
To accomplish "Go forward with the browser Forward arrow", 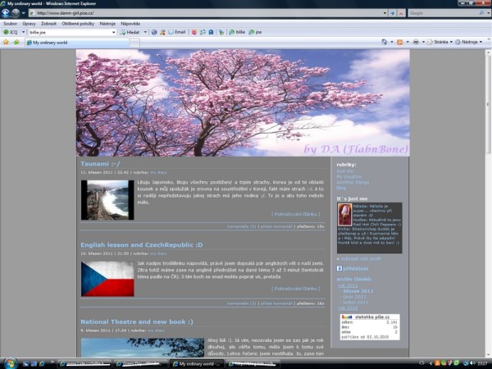I will point(16,13).
